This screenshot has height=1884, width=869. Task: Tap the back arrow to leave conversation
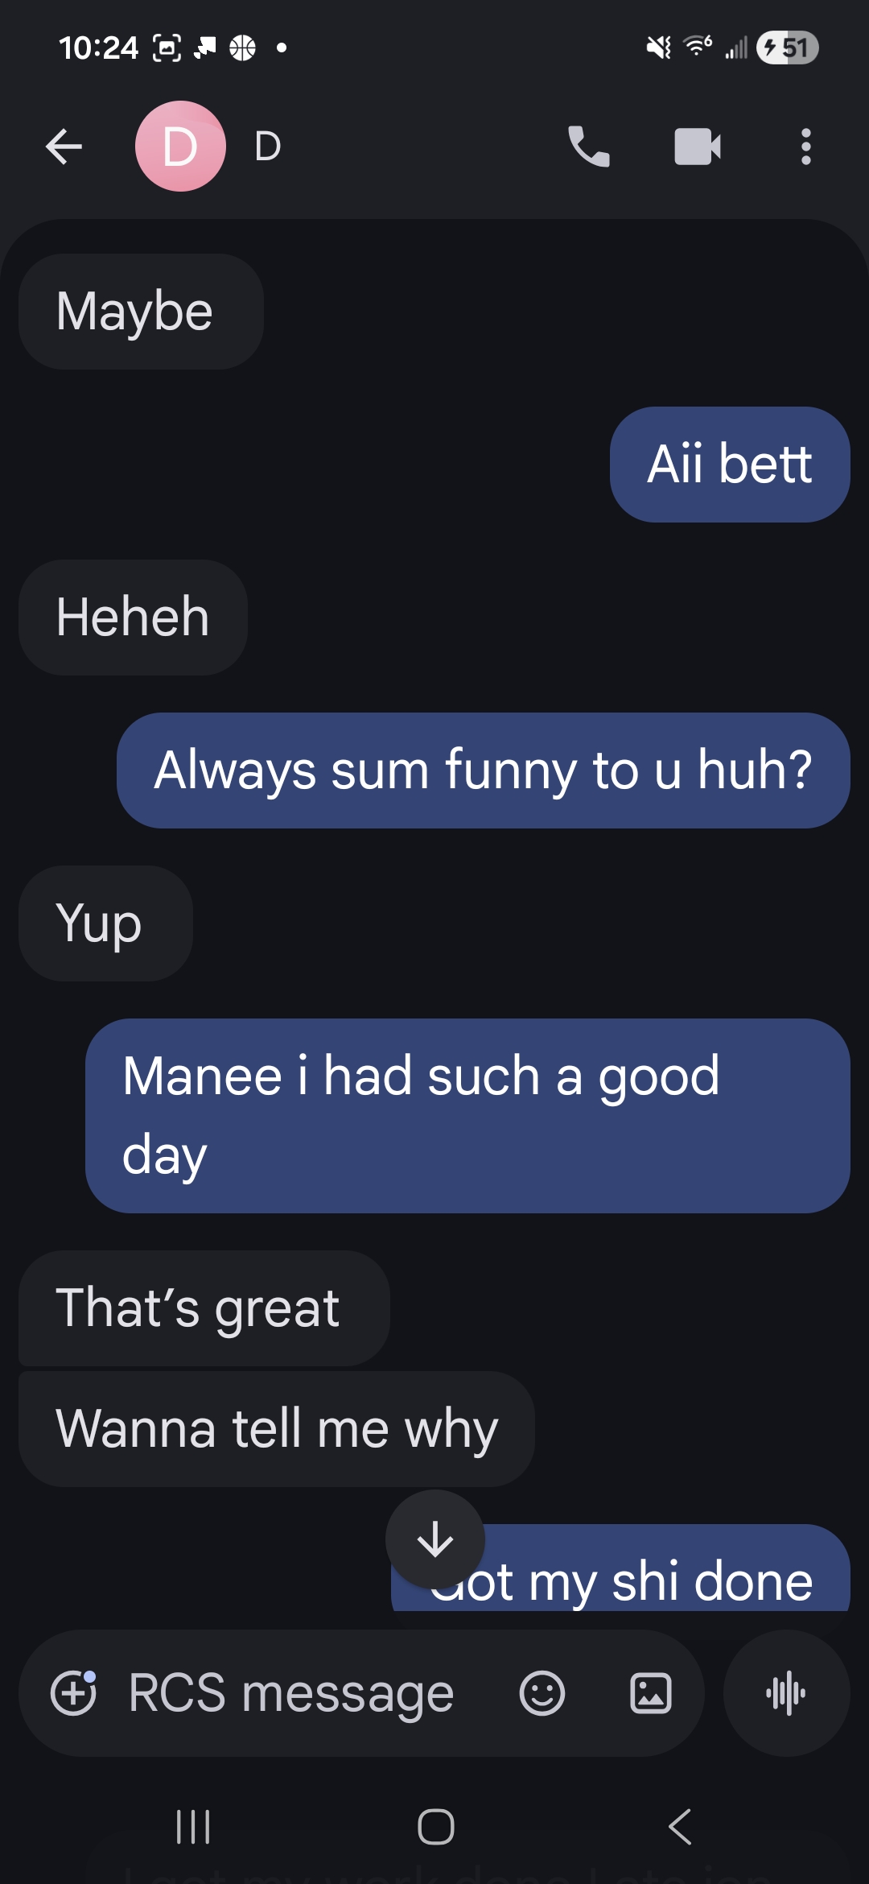[x=64, y=147]
